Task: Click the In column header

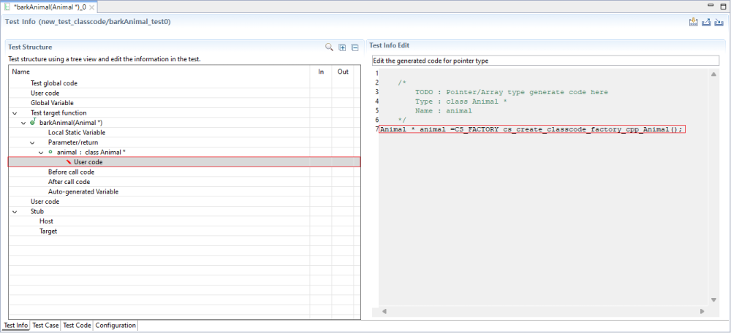Action: coord(321,72)
